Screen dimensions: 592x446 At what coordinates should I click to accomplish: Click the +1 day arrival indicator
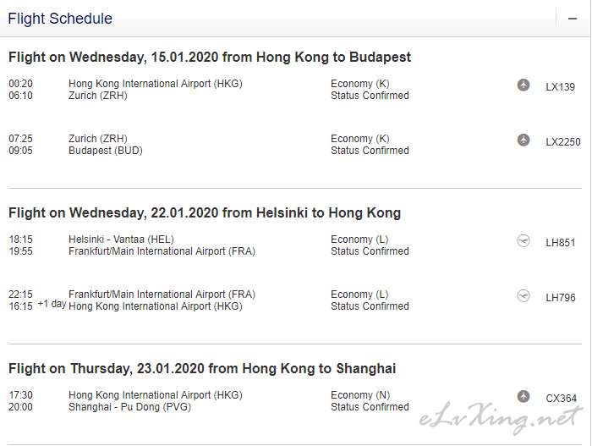(52, 304)
